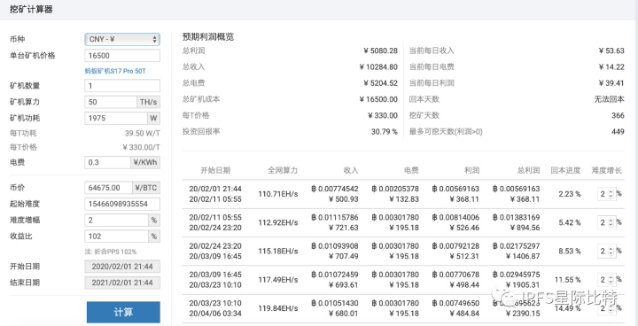638x326 pixels.
Task: Click the 利润 column header
Action: [x=471, y=170]
